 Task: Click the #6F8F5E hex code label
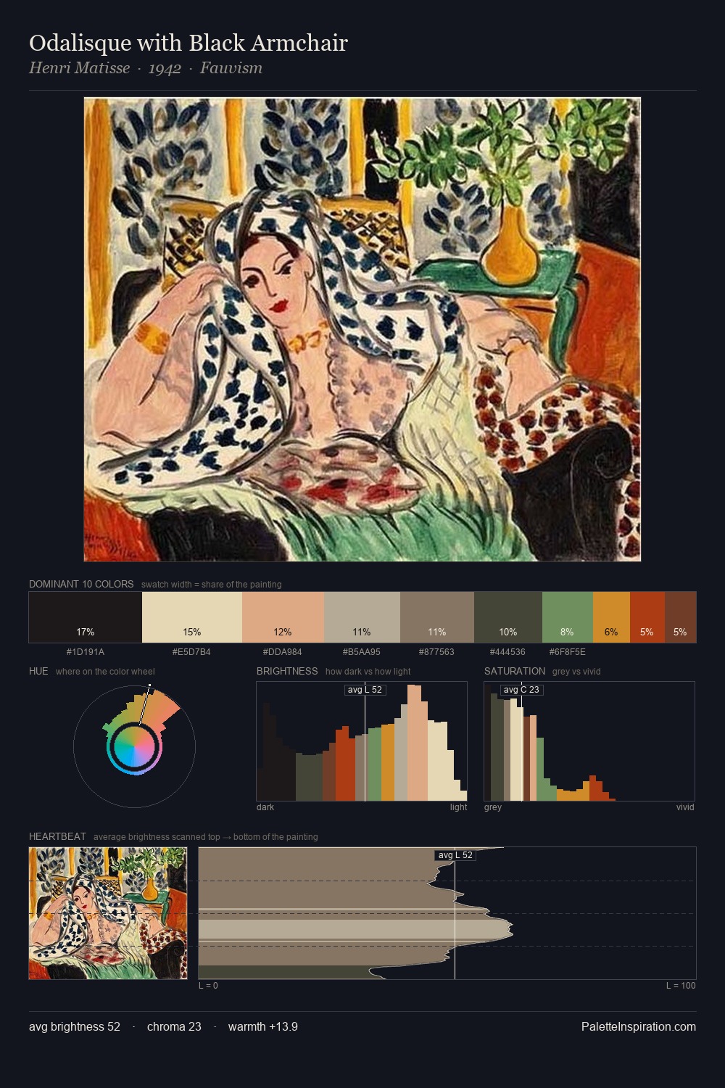pyautogui.click(x=567, y=652)
